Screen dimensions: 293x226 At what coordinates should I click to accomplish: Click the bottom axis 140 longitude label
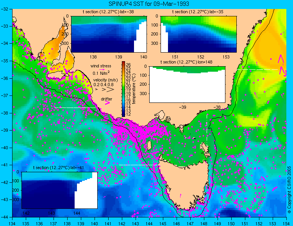coord(95,223)
